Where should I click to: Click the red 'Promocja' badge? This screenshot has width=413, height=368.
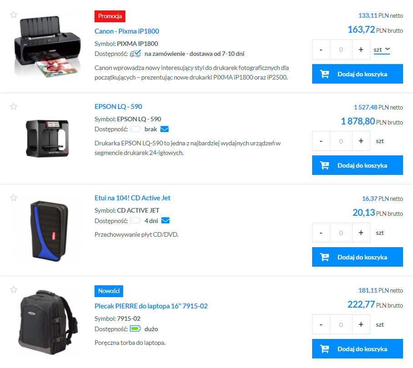tap(110, 16)
